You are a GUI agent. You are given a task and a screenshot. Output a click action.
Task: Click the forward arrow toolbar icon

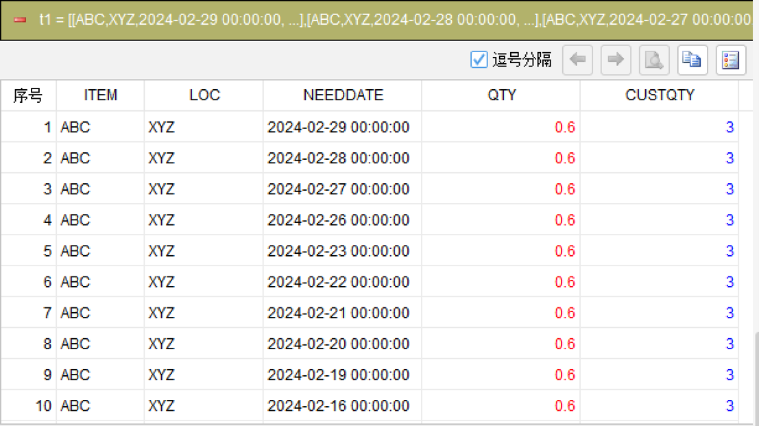click(x=616, y=60)
